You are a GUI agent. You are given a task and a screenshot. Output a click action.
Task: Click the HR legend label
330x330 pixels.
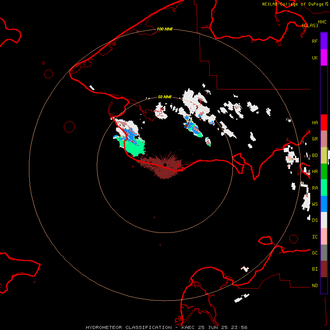(x=315, y=172)
